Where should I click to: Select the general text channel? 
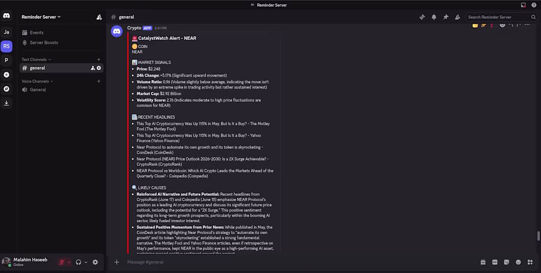pyautogui.click(x=61, y=68)
